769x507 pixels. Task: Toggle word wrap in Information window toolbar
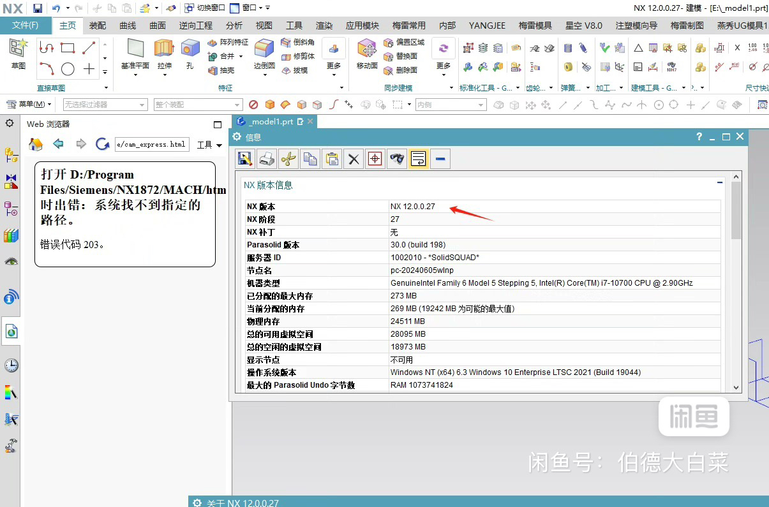pos(419,159)
